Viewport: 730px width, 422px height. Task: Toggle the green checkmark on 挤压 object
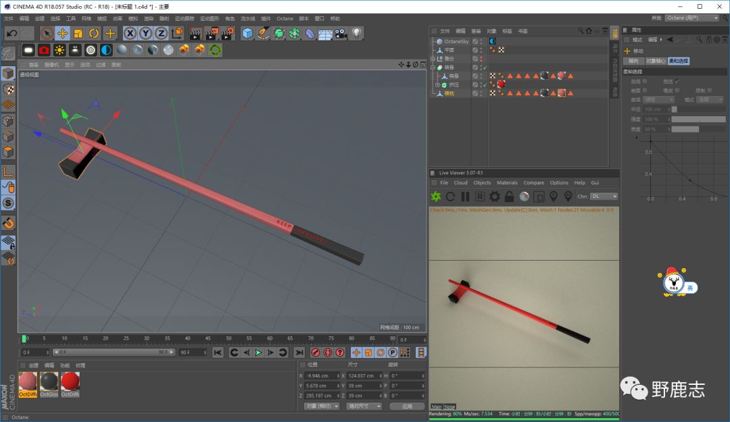click(484, 84)
